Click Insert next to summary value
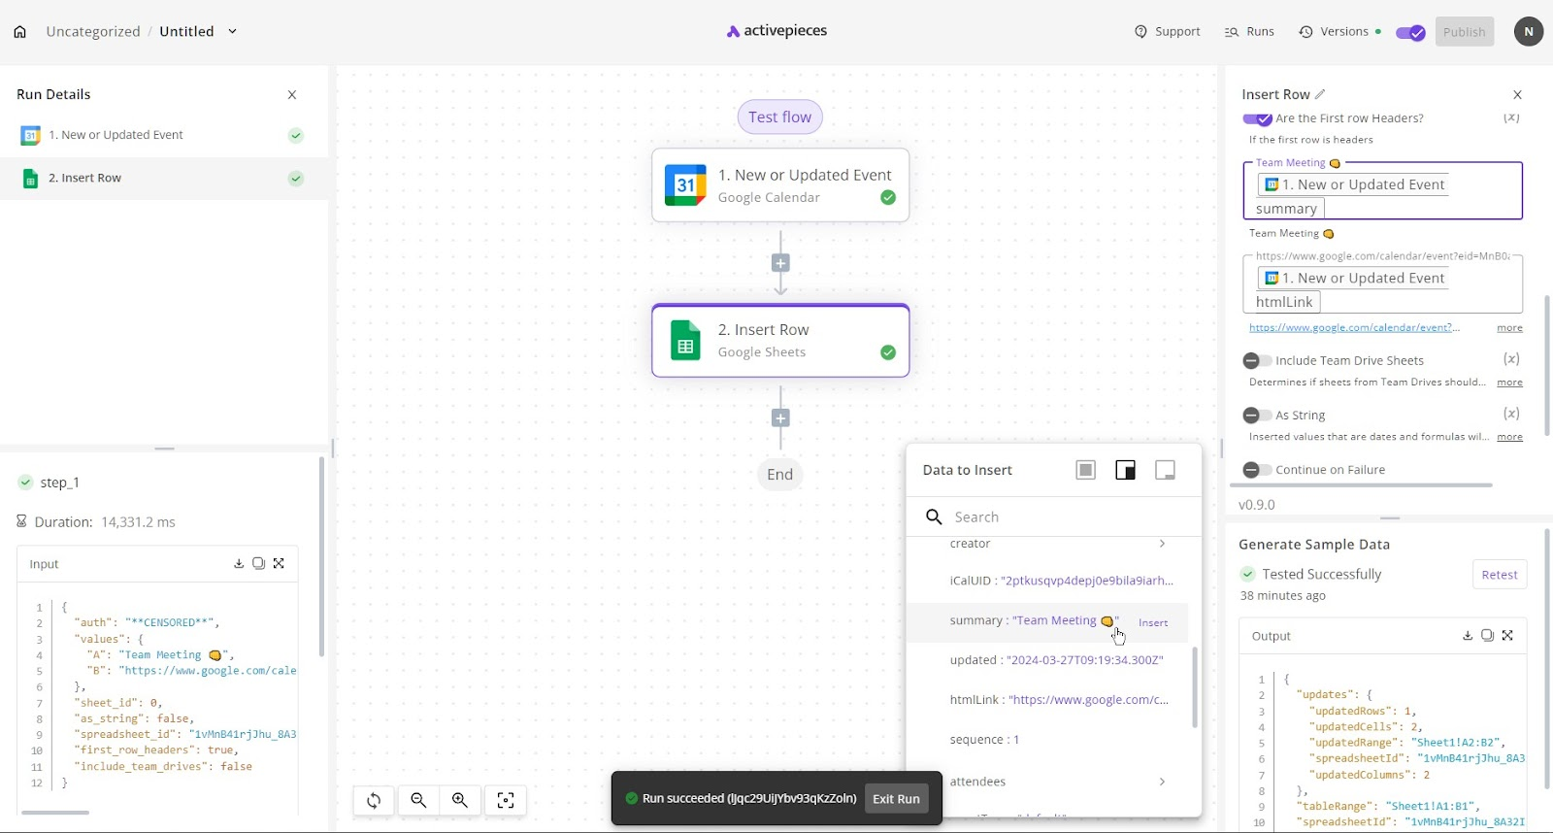This screenshot has width=1553, height=833. 1153,623
